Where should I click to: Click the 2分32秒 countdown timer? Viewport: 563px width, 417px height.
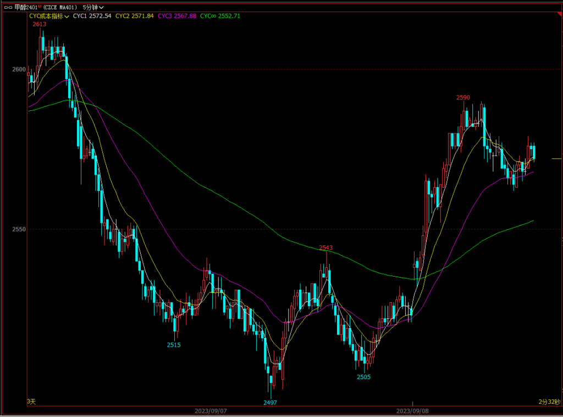point(549,402)
